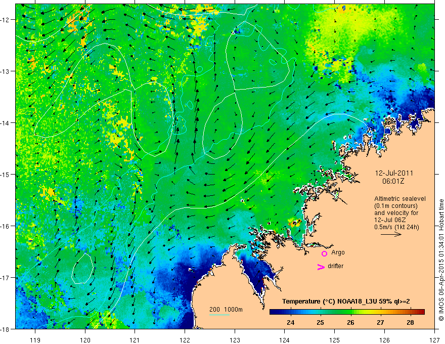Click the colorbar tick label 24
This screenshot has height=344, width=445.
[290, 322]
